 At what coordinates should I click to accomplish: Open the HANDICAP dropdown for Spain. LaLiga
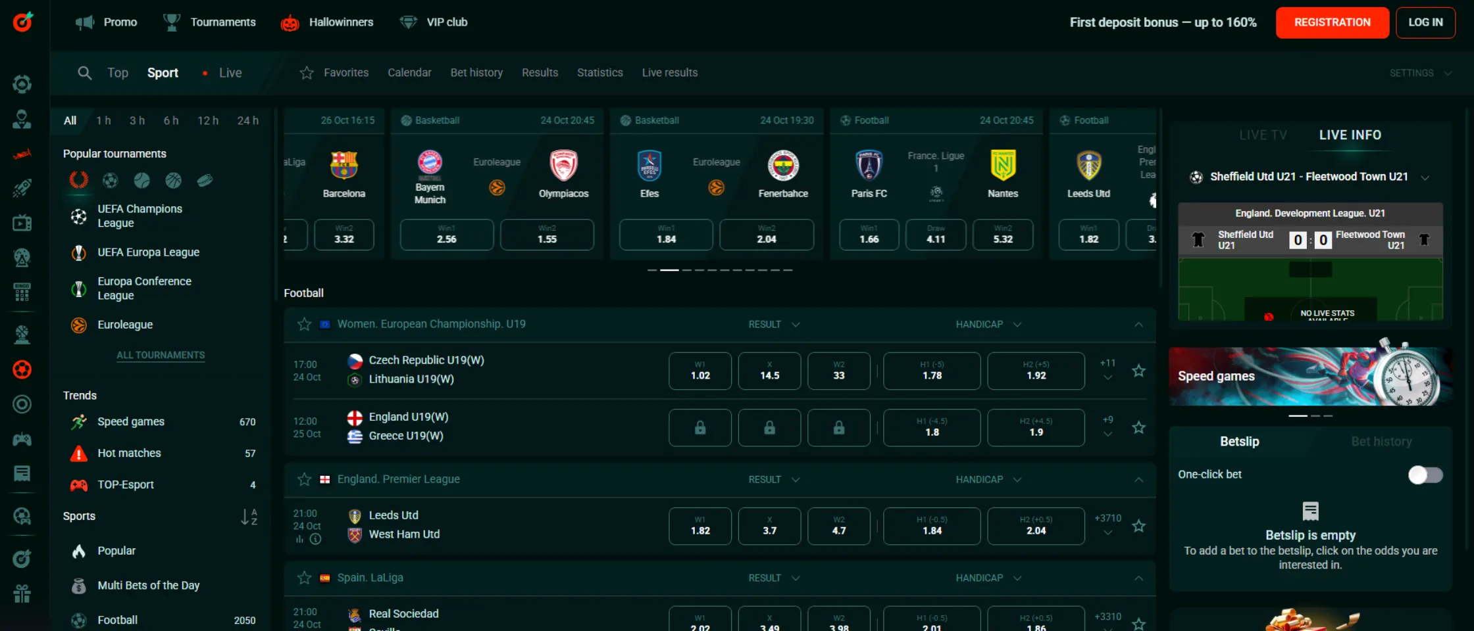987,578
